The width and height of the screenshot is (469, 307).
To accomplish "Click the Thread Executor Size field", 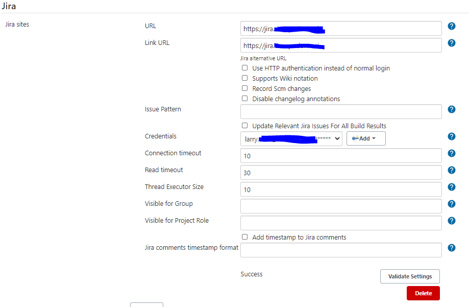I will [x=341, y=190].
